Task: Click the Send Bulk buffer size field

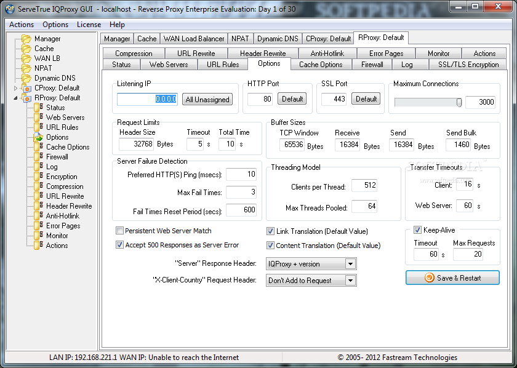Action: (x=459, y=145)
